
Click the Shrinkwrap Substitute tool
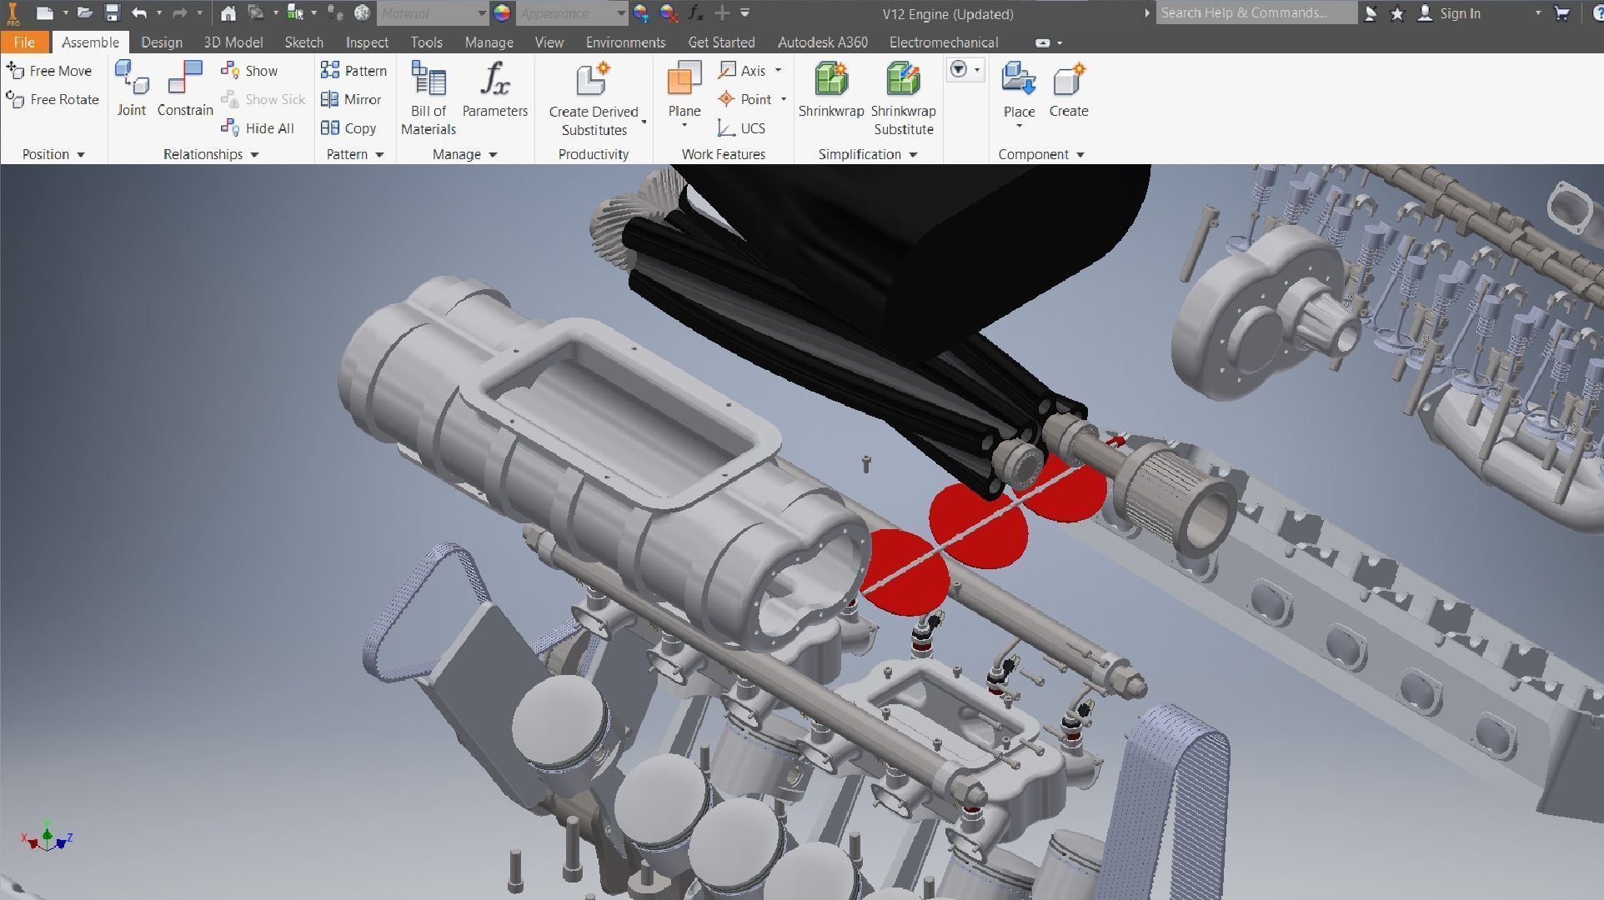pos(904,98)
